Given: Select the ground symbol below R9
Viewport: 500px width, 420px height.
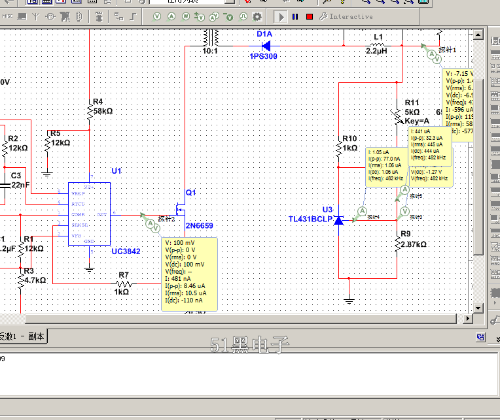Looking at the screenshot, I should [349, 300].
